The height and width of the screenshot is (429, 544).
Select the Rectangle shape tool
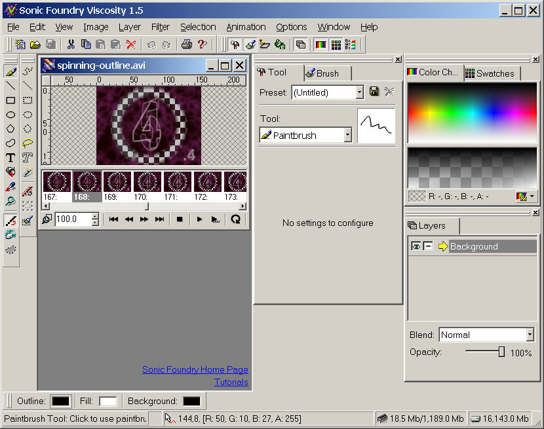click(x=10, y=100)
